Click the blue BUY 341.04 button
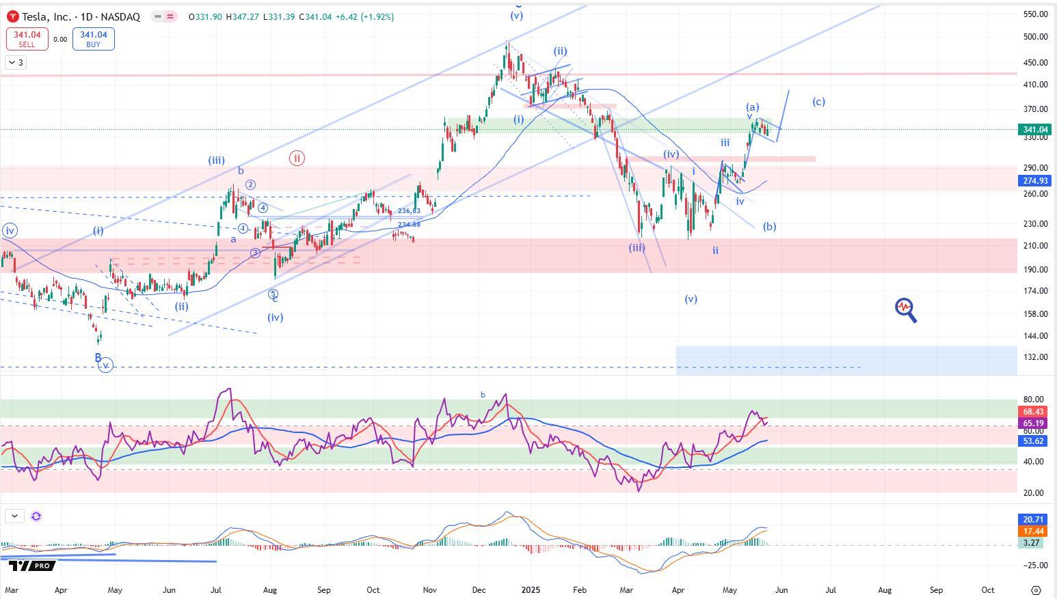This screenshot has width=1057, height=599. point(93,39)
